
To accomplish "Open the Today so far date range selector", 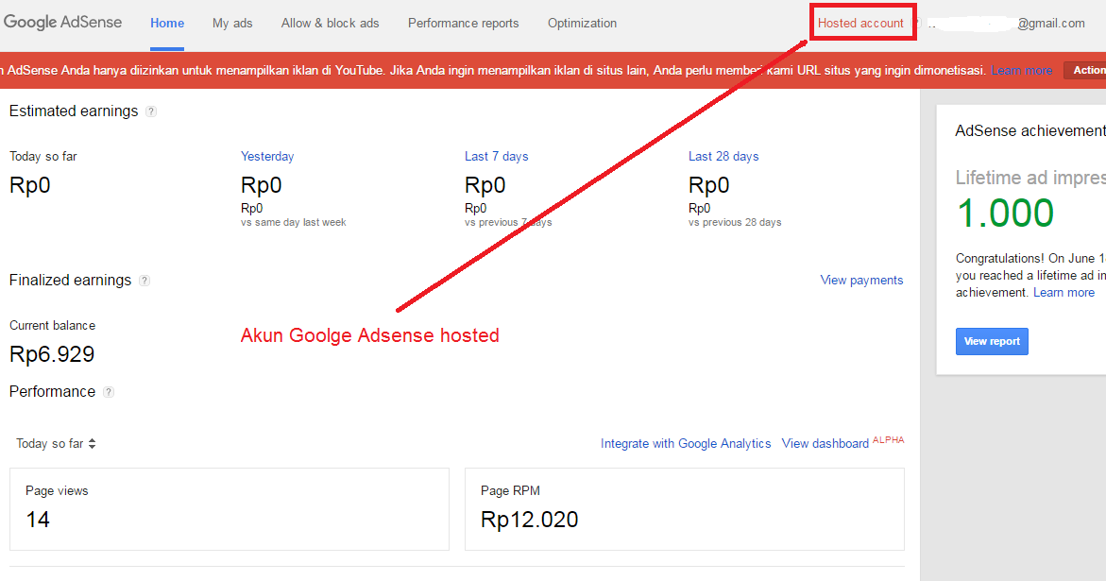I will (x=55, y=443).
